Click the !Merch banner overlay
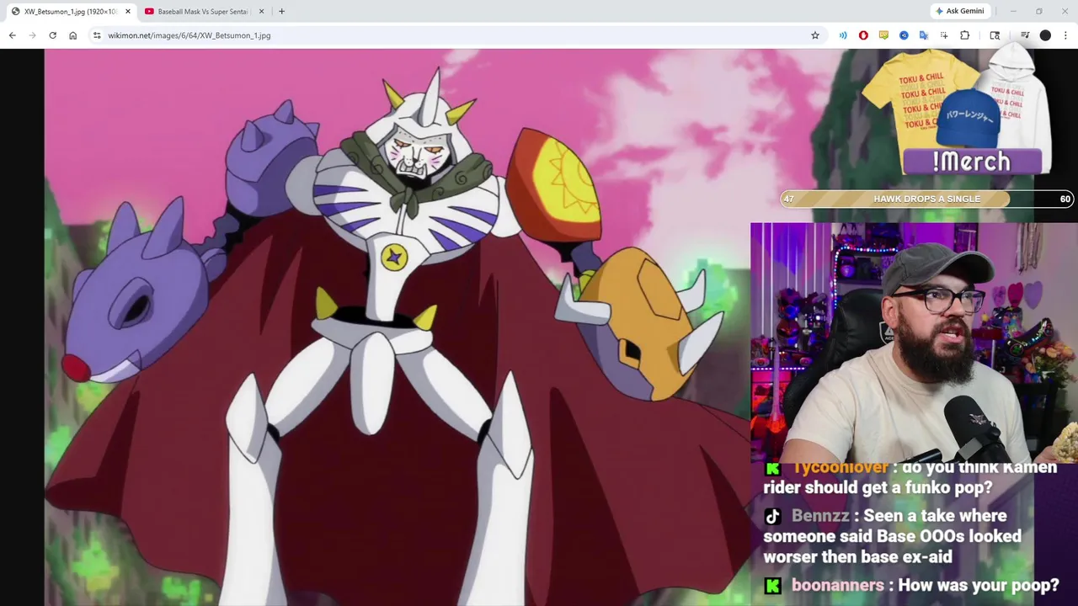 [971, 162]
